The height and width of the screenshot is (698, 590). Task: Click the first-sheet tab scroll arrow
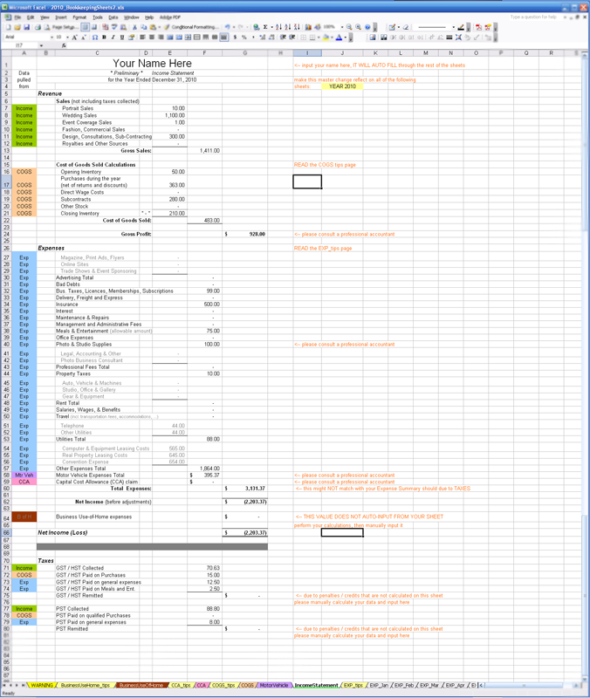3,685
